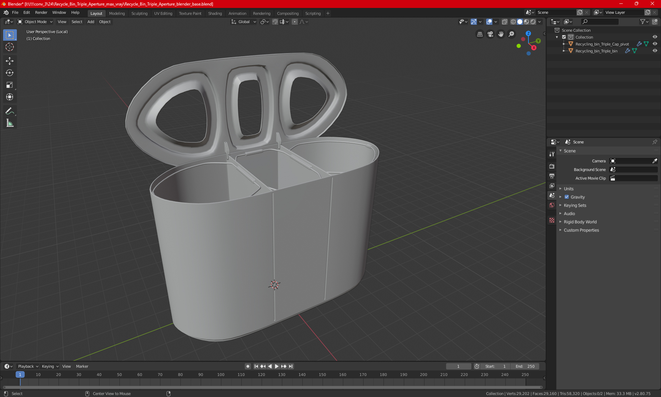The height and width of the screenshot is (397, 661).
Task: Activate the Rotate tool
Action: 10,73
